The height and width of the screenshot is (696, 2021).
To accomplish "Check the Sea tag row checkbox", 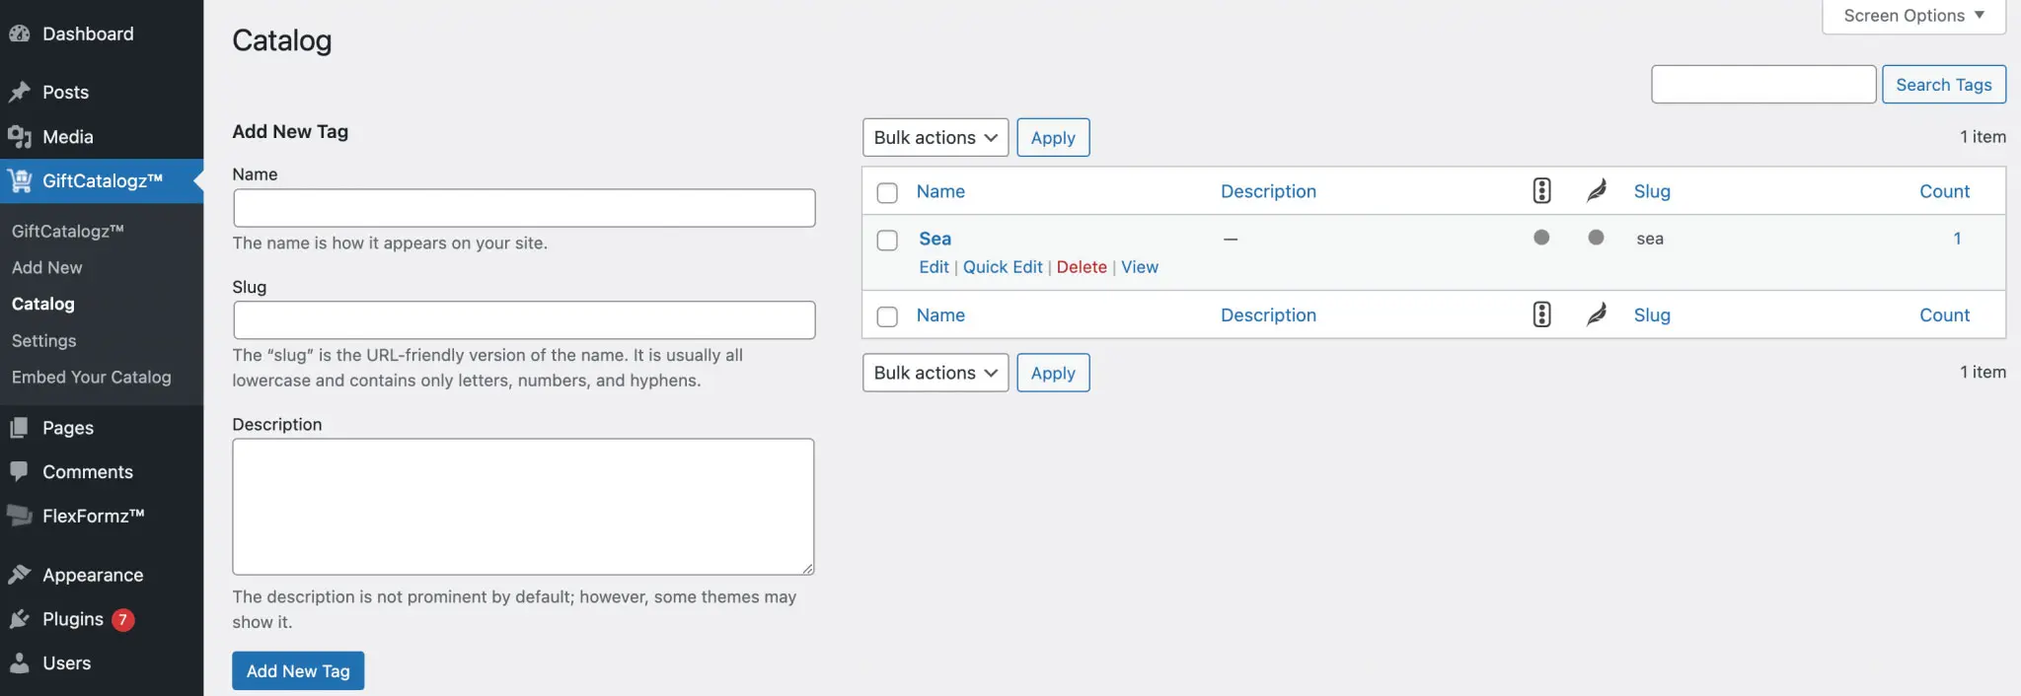I will [887, 240].
